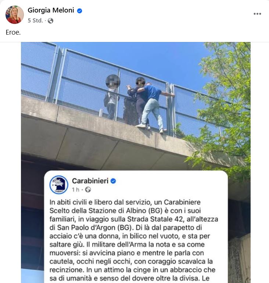Click the verified badge beside Giorgia Meloni
Image resolution: width=269 pixels, height=283 pixels.
click(x=79, y=11)
